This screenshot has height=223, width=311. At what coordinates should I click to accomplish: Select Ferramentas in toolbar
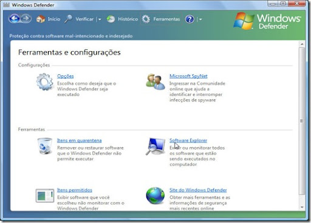pos(166,19)
